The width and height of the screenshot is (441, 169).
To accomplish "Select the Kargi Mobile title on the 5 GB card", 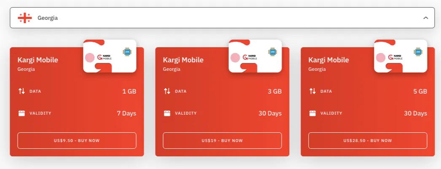I will click(x=328, y=60).
